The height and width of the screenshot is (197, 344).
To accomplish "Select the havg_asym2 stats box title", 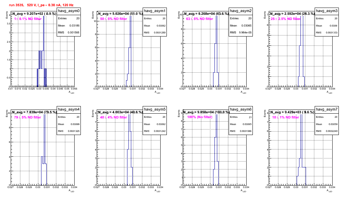I will click(x=241, y=11).
